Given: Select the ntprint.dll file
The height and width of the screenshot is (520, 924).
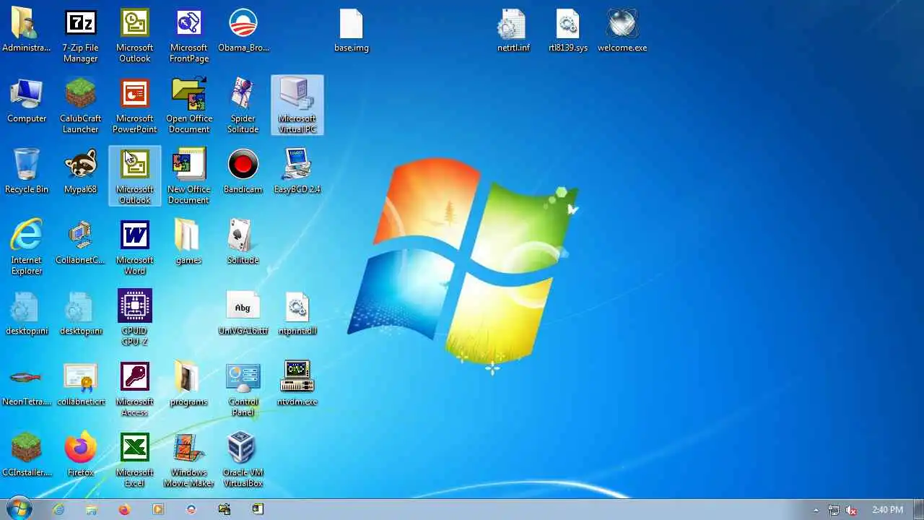Looking at the screenshot, I should [297, 314].
